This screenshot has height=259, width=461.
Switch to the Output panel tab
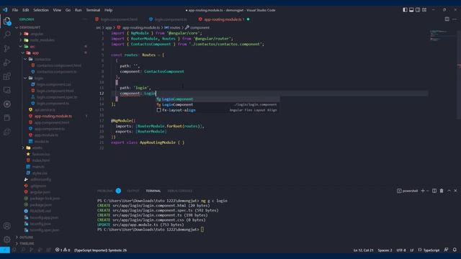point(133,191)
